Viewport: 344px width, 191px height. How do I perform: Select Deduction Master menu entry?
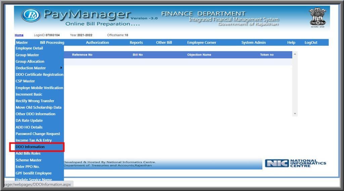[x=31, y=68]
